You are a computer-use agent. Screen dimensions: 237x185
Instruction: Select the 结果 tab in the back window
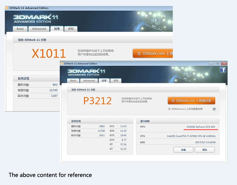click(x=57, y=29)
